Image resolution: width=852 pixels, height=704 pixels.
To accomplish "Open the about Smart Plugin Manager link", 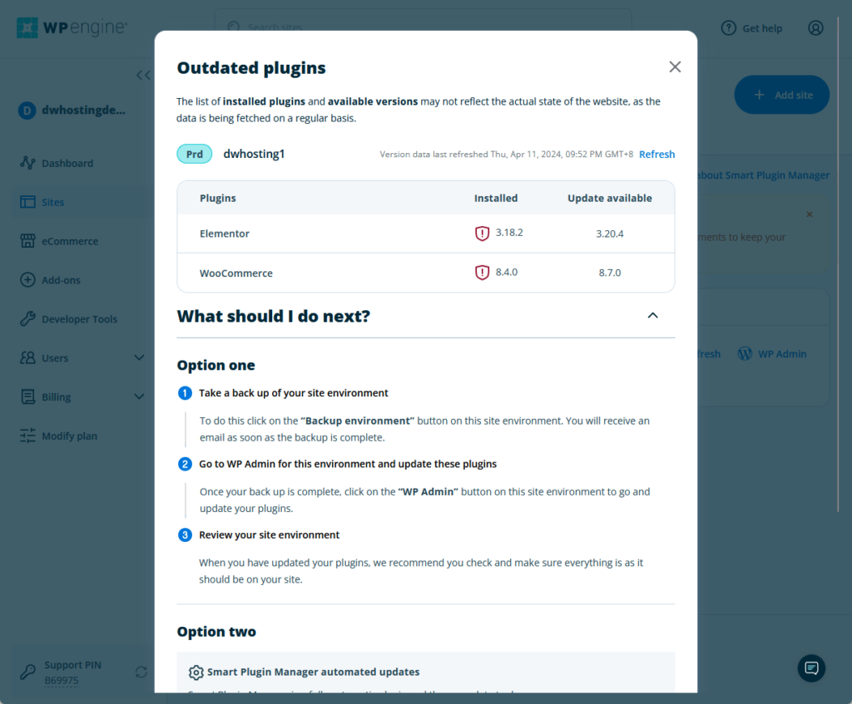I will tap(764, 175).
